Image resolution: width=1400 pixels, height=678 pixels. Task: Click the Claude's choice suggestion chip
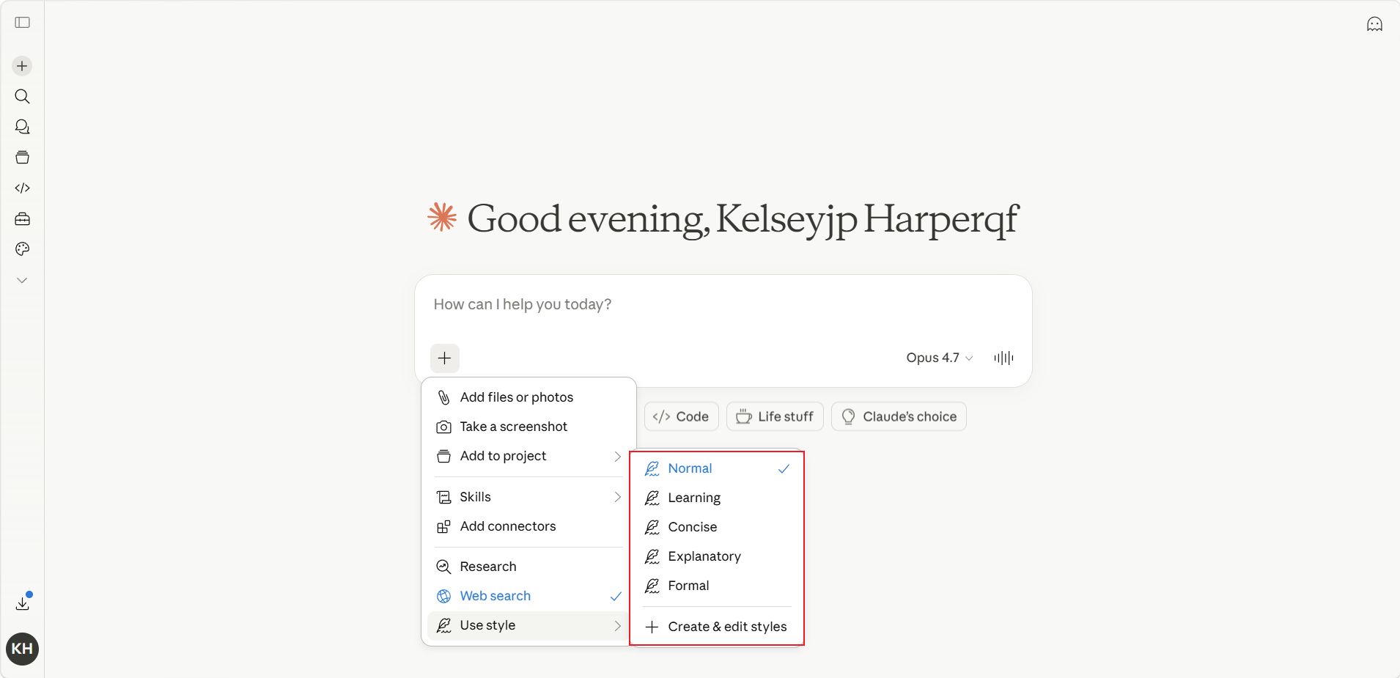coord(899,416)
